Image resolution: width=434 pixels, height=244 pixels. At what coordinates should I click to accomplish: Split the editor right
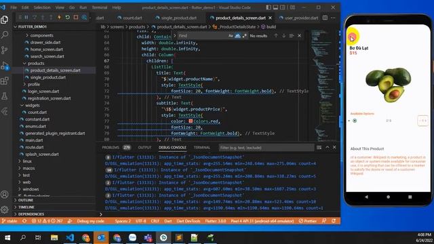(x=325, y=18)
